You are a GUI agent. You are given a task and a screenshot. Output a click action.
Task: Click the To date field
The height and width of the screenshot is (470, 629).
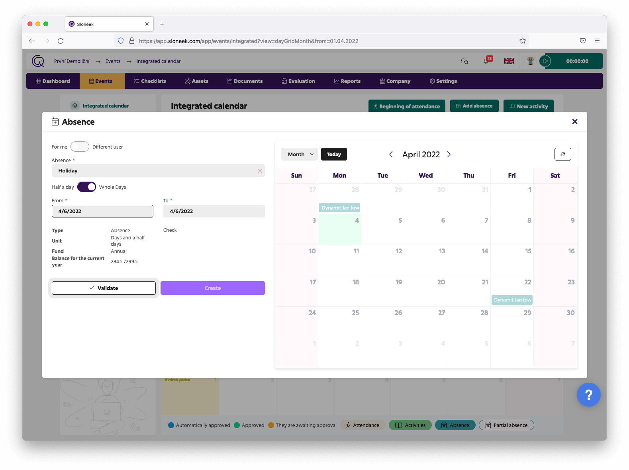coord(214,211)
